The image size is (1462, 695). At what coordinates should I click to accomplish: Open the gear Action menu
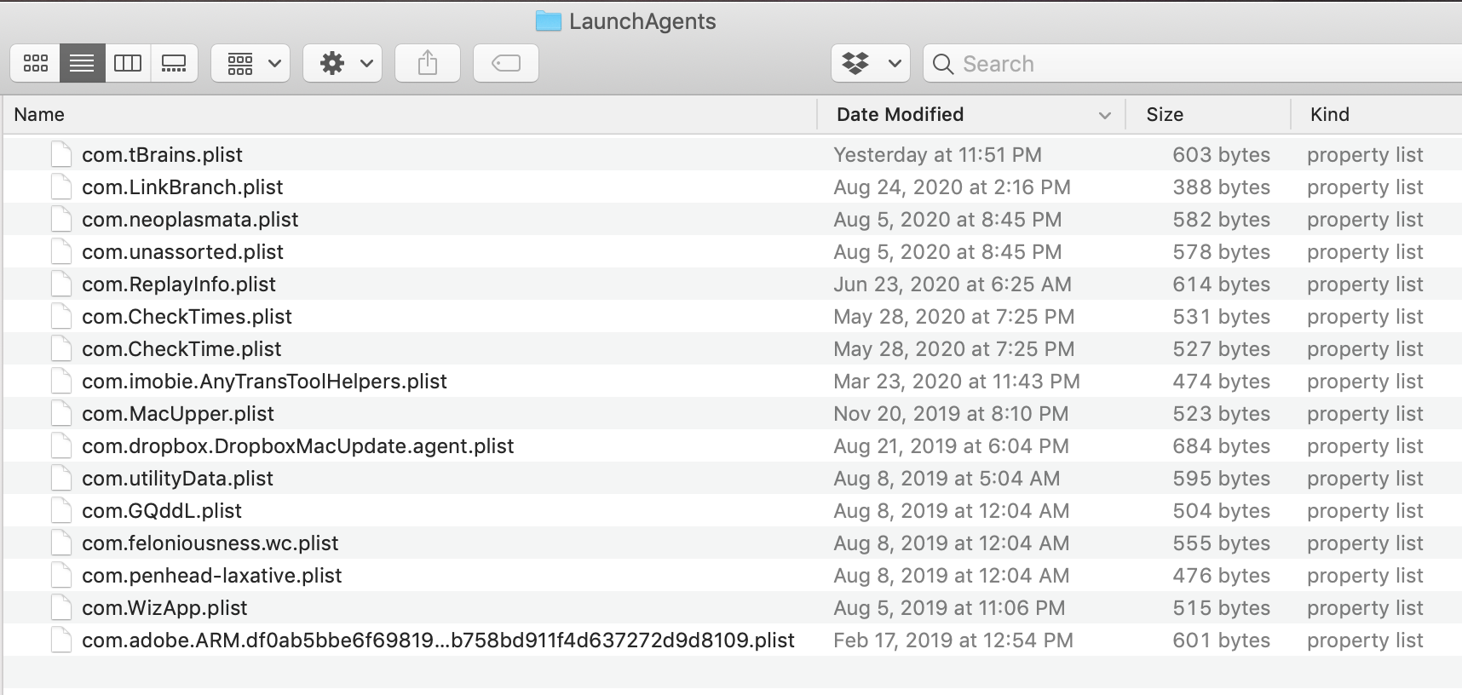[x=342, y=63]
